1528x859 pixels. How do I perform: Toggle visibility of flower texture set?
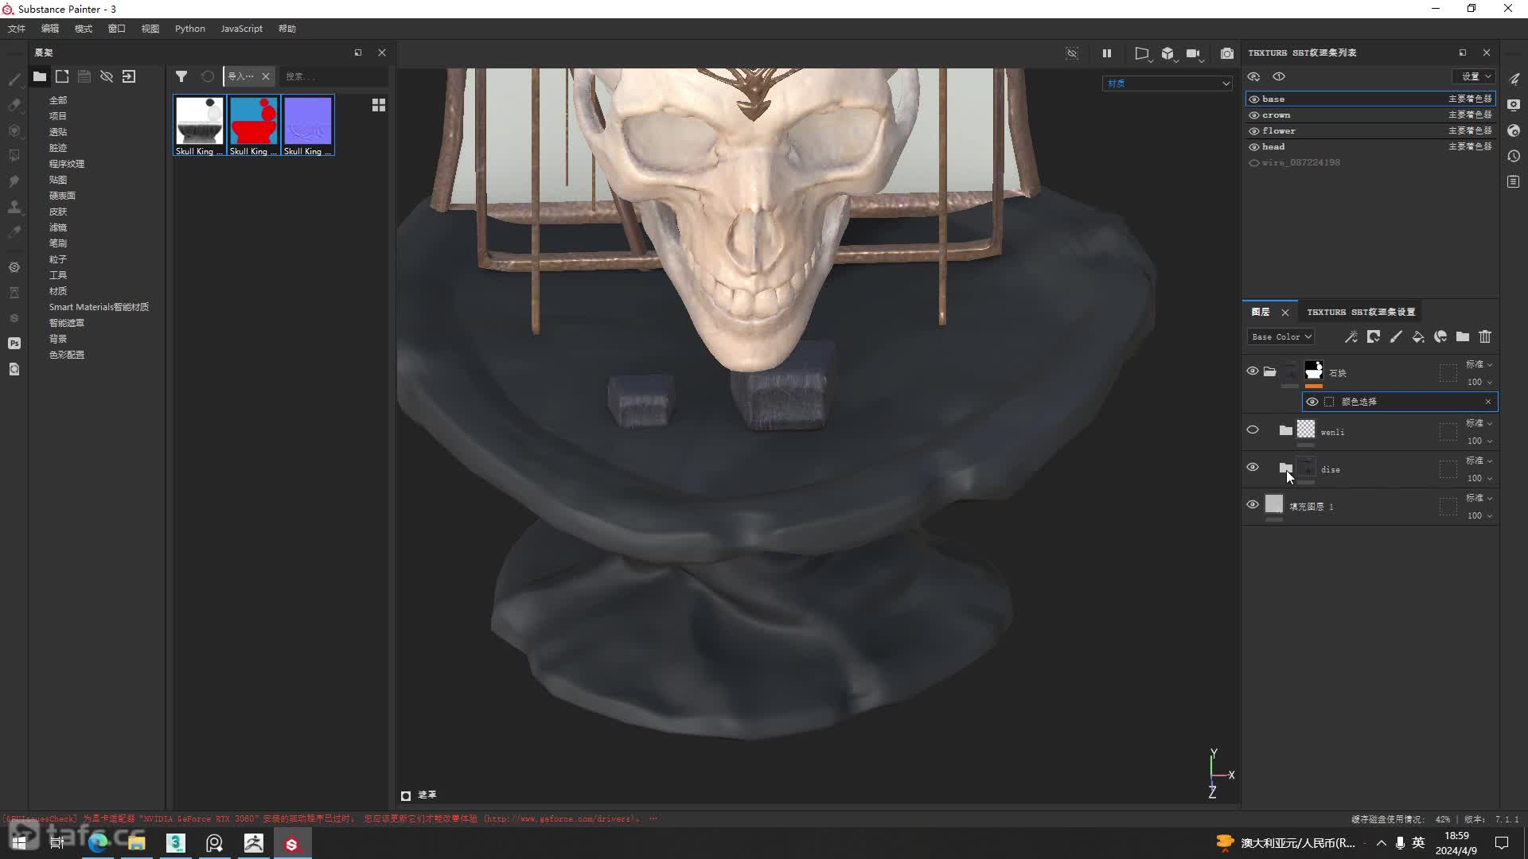click(x=1254, y=131)
